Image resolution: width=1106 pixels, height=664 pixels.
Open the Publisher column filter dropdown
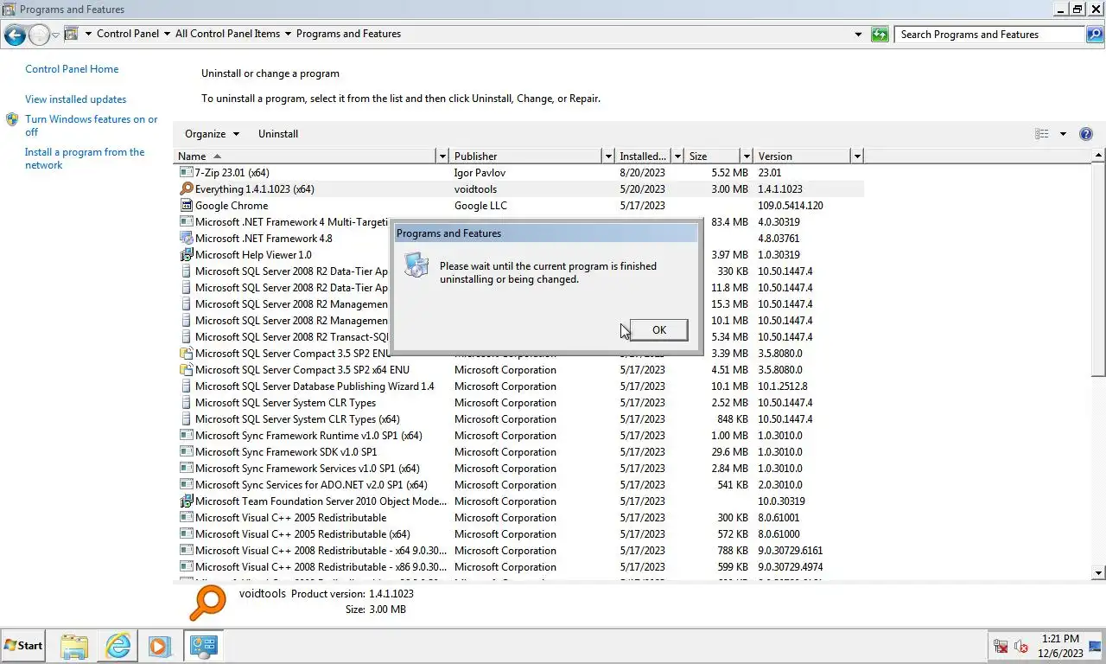[608, 156]
